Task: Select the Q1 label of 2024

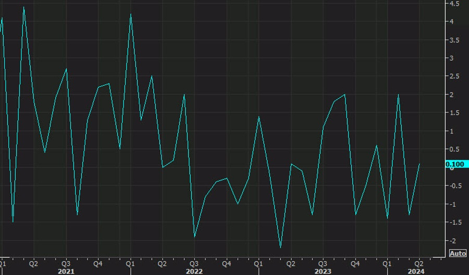Action: pos(387,264)
